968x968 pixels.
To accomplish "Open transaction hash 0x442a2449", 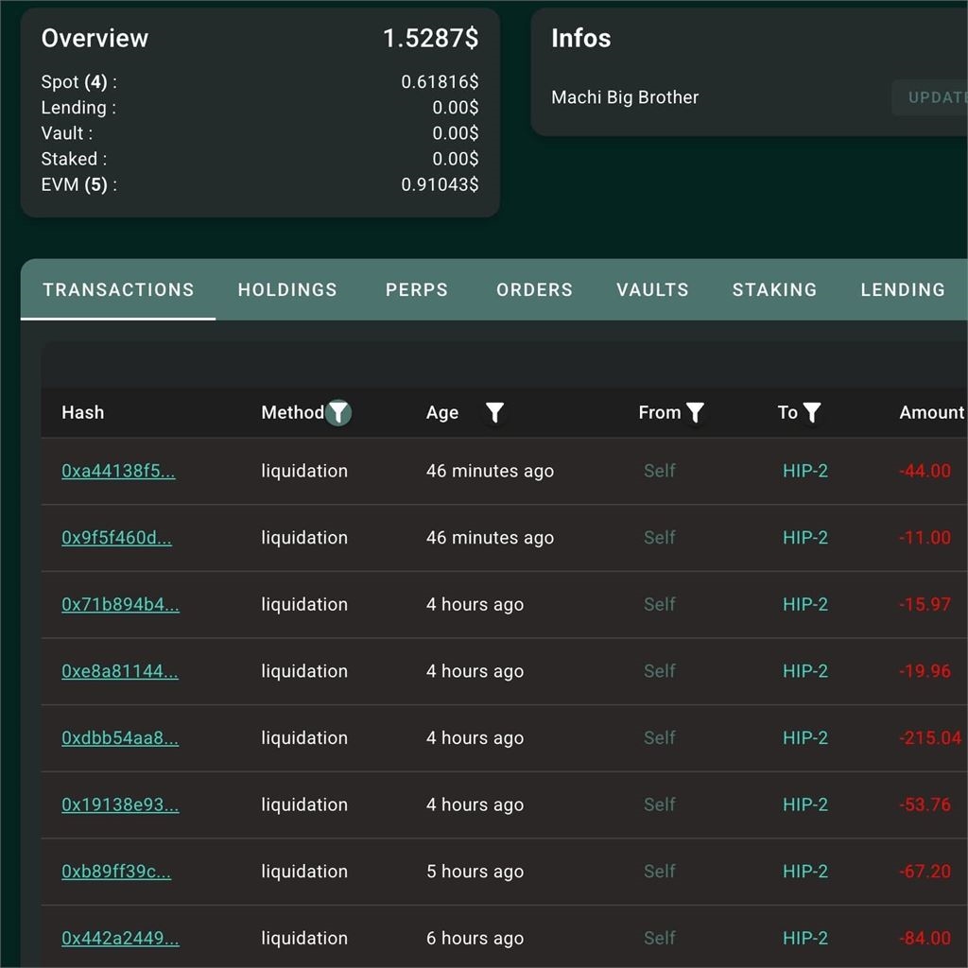I will 120,938.
